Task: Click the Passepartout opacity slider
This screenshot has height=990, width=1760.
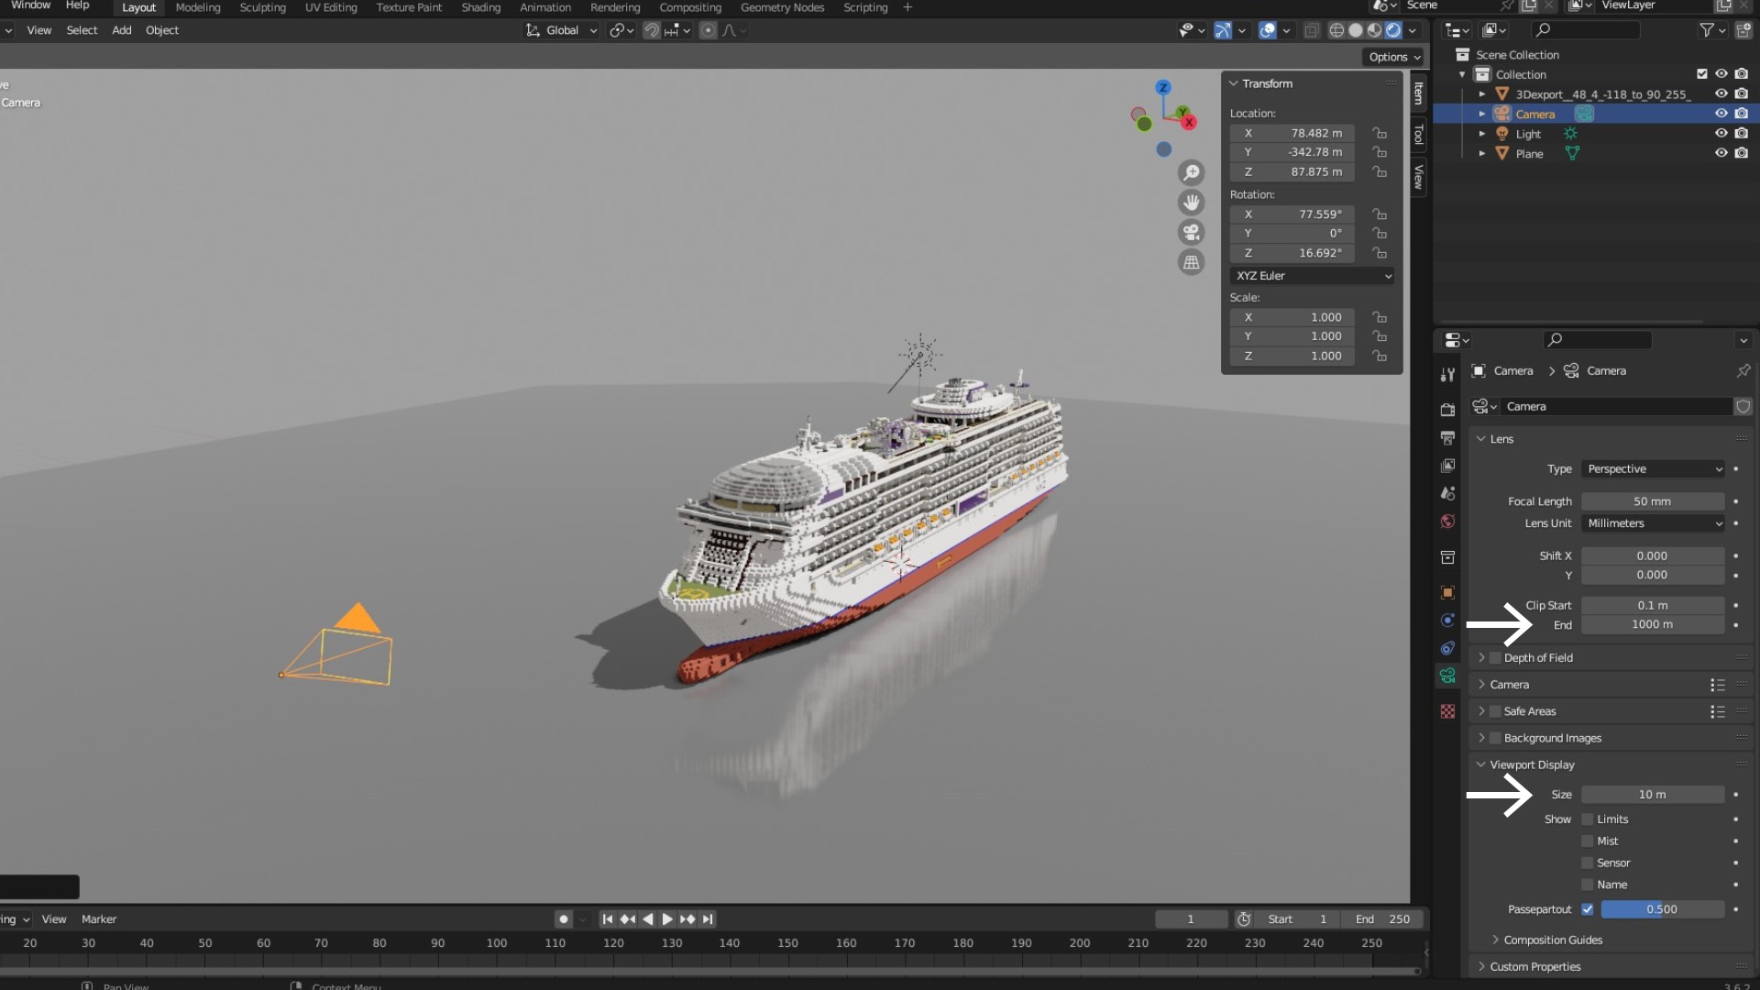Action: [1661, 909]
